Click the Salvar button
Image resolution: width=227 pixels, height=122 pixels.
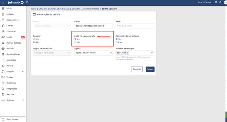click(x=150, y=69)
